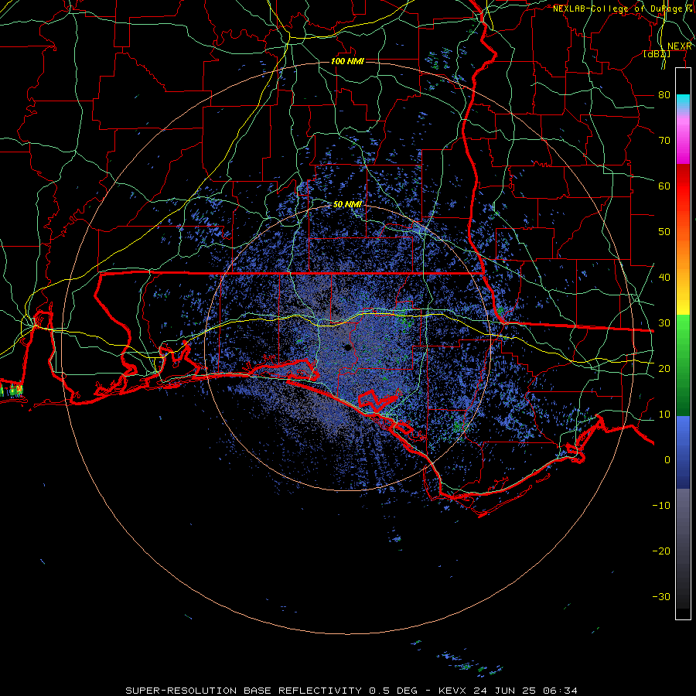Image resolution: width=696 pixels, height=696 pixels.
Task: Click the 60 value on the dBZ scale
Action: coord(664,186)
